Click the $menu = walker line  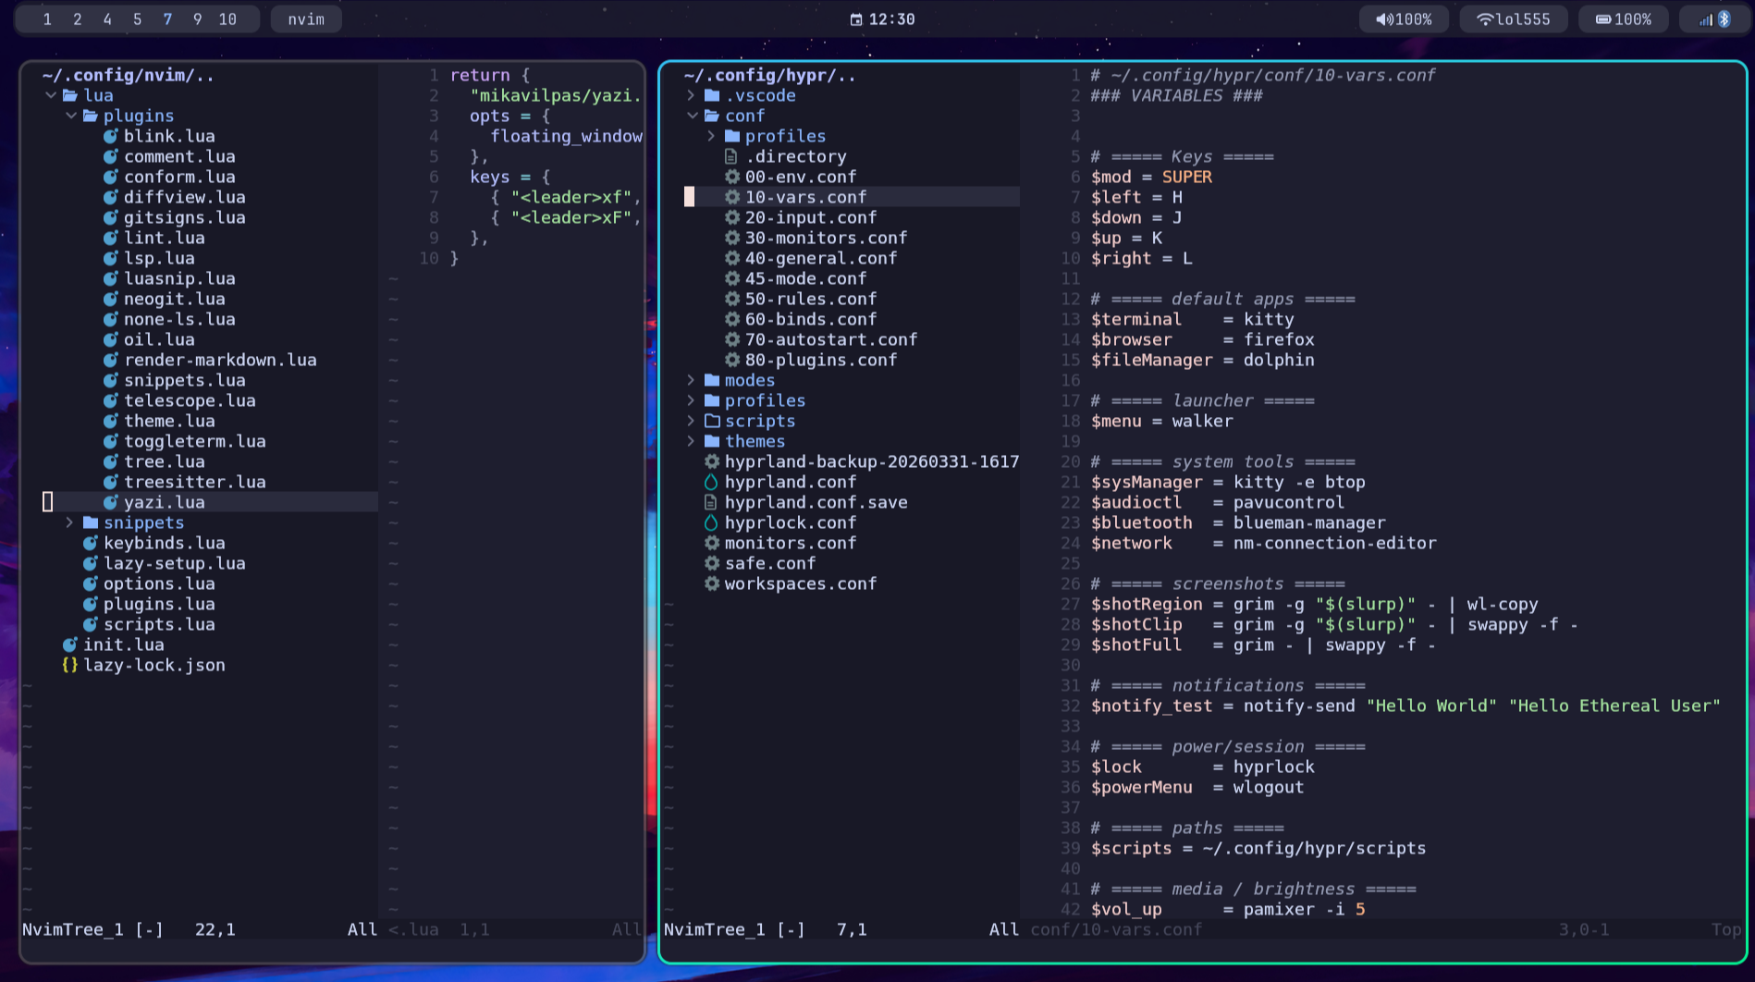pos(1162,421)
